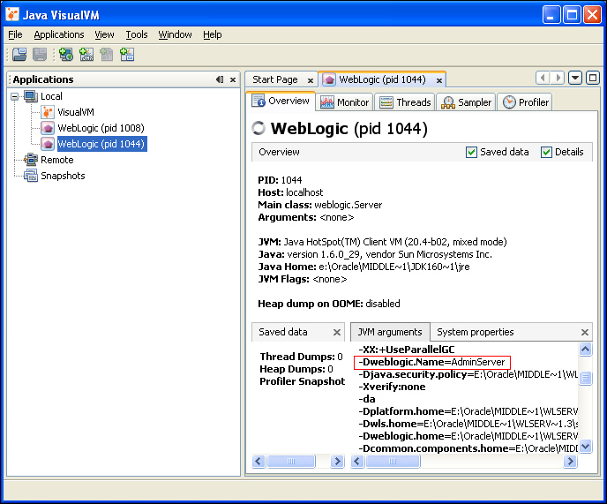Click the Load snapshot toolbar icon
This screenshot has height=504, width=607.
[19, 55]
